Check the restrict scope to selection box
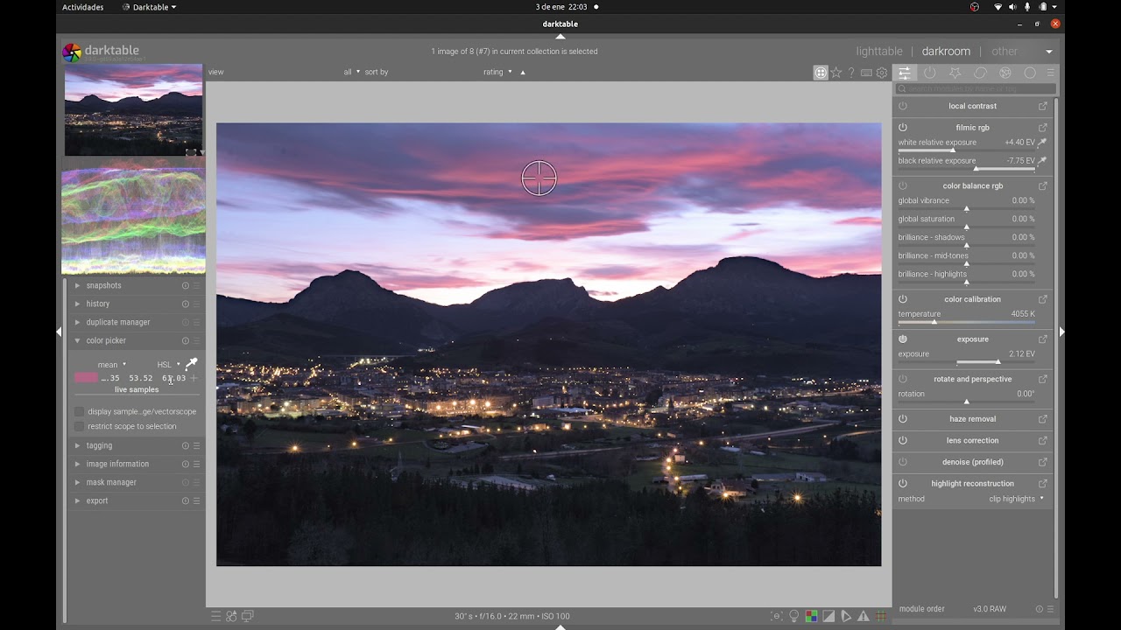This screenshot has height=630, width=1121. click(79, 426)
